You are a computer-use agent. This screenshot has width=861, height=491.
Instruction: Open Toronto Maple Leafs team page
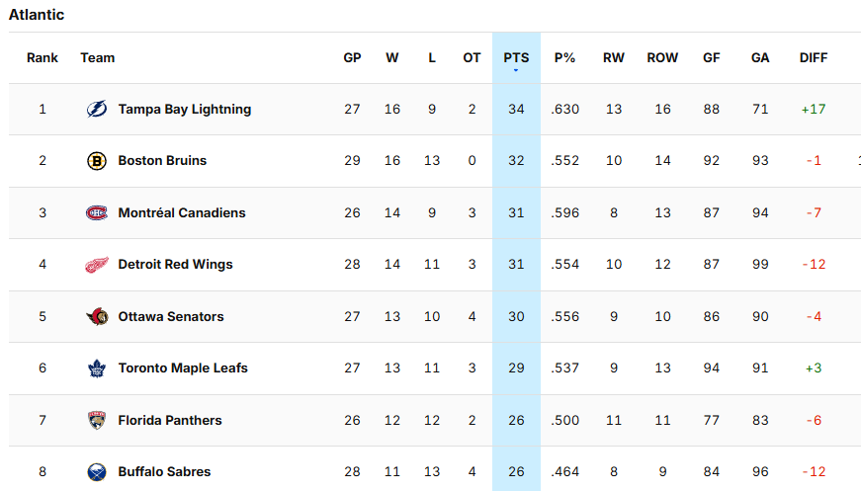pos(183,368)
